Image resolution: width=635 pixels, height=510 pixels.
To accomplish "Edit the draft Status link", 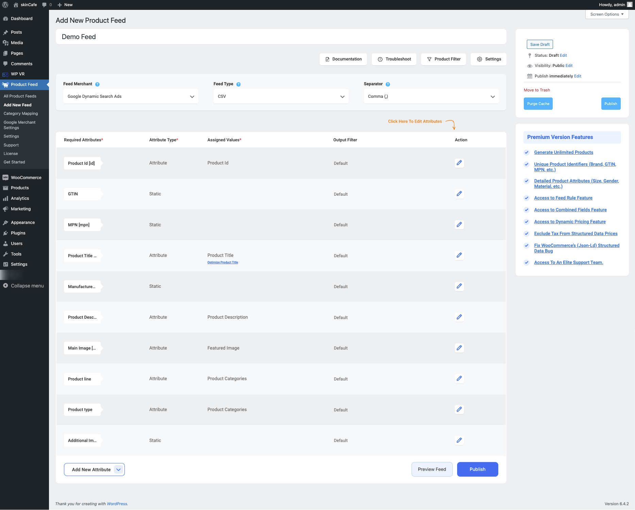I will tap(564, 55).
